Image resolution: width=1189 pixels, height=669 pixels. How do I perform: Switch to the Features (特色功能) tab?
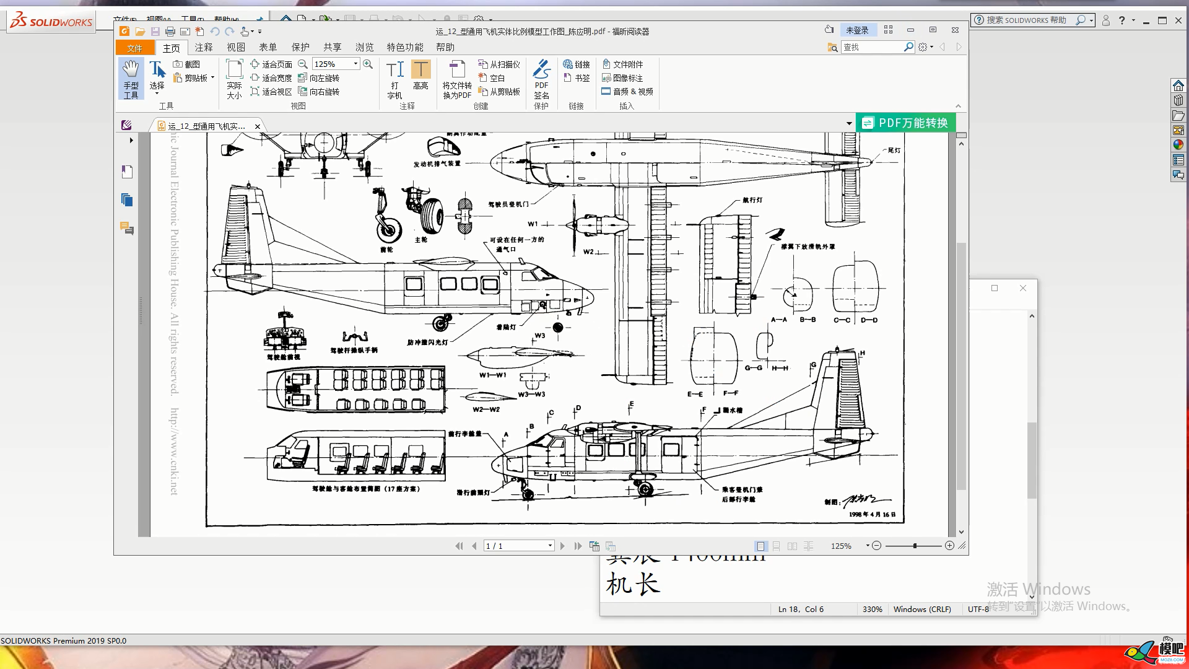405,47
